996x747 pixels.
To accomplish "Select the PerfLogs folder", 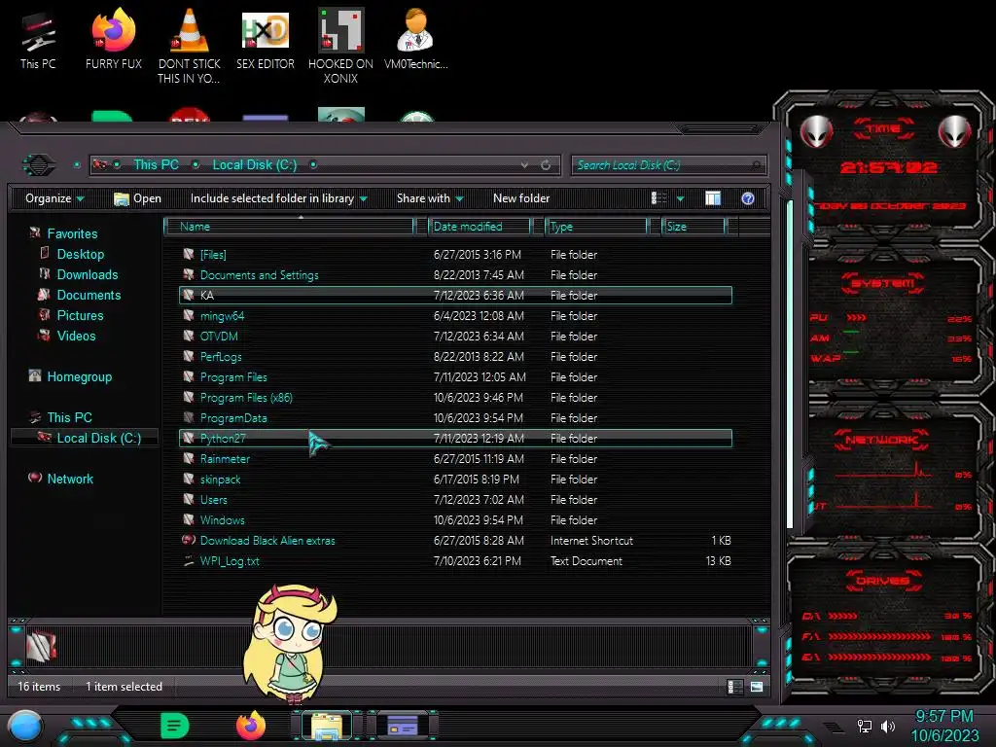I will [455, 356].
